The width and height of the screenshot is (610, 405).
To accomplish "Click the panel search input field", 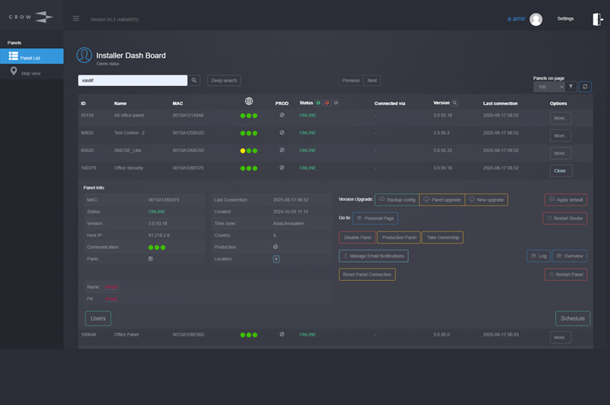I will click(x=133, y=80).
